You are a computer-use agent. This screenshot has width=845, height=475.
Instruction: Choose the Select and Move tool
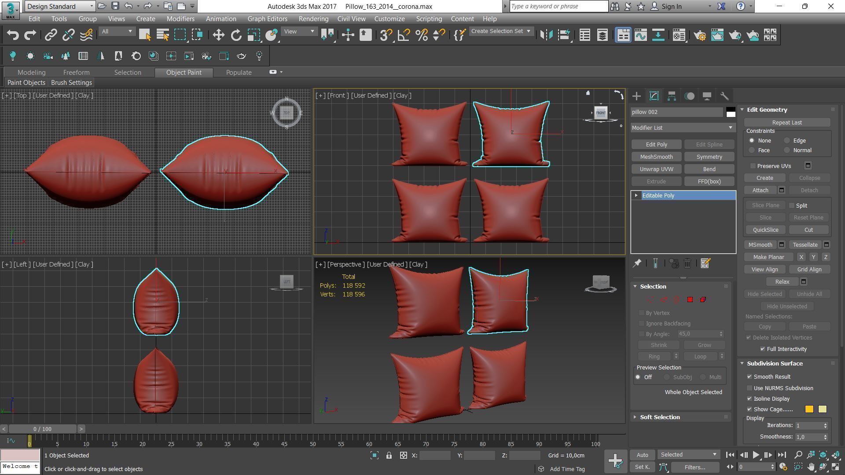click(218, 35)
